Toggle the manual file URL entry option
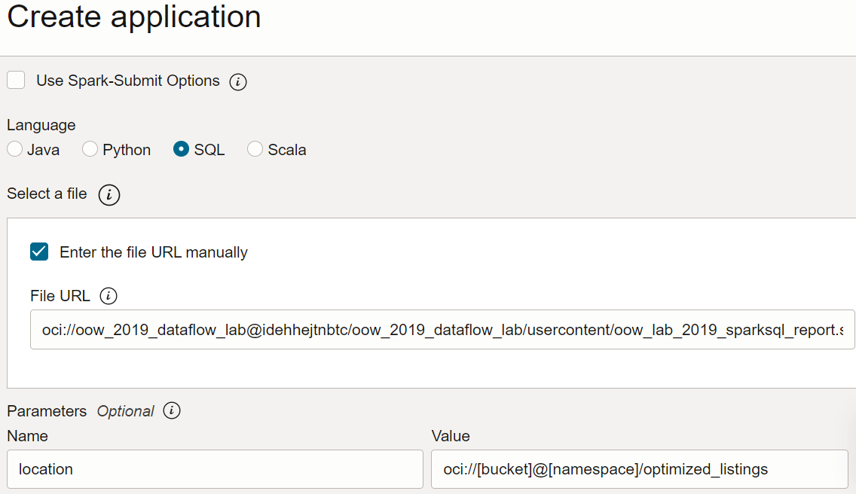This screenshot has width=856, height=494. click(x=38, y=251)
